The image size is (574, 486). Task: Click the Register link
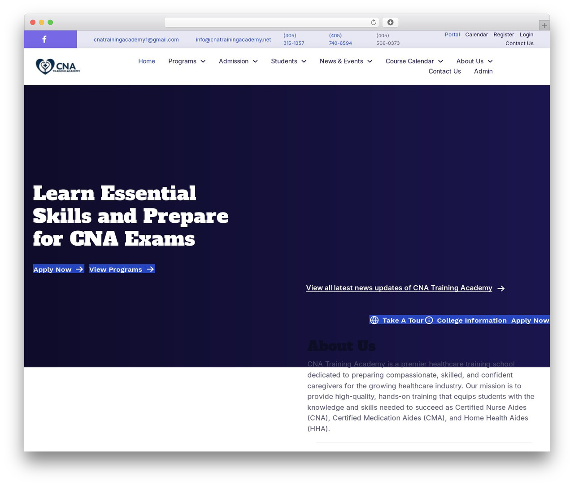coord(504,35)
